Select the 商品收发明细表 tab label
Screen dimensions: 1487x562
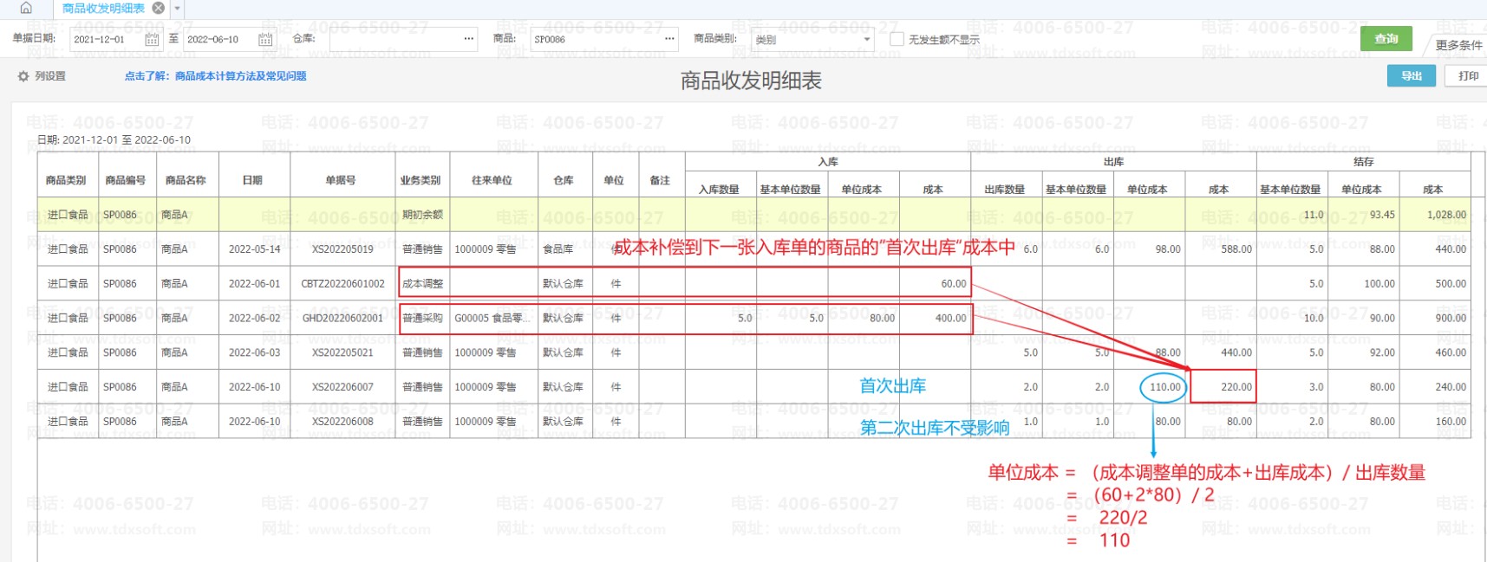click(103, 9)
